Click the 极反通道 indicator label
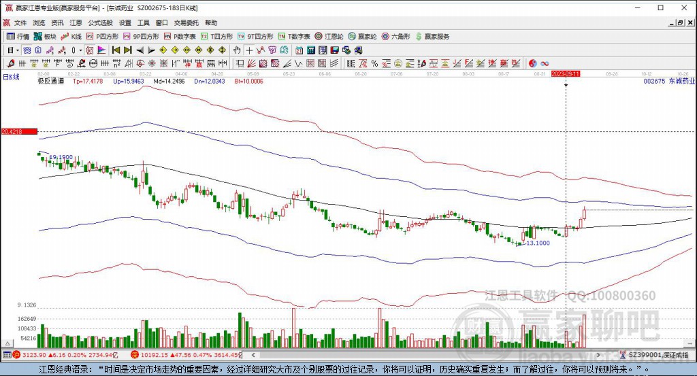697x376 pixels. (x=50, y=81)
